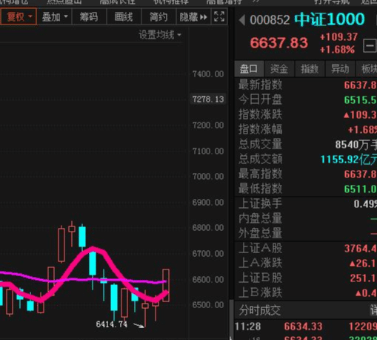Select the 画线 drawing tool
The image size is (377, 340).
(124, 17)
